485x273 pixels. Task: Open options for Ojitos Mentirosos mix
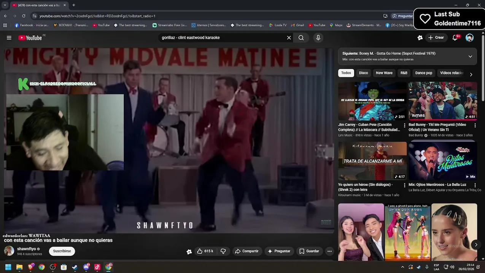[x=475, y=185]
